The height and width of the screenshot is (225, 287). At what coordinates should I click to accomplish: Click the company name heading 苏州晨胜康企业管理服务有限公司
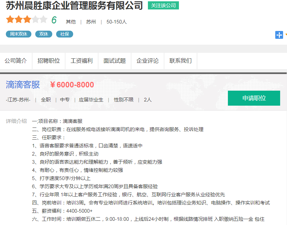click(74, 6)
